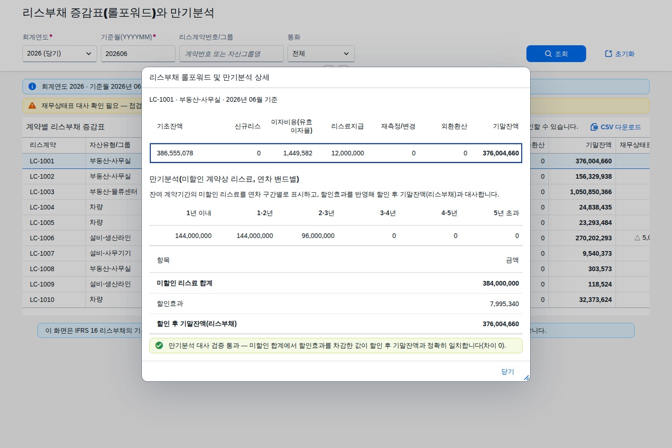Screen dimensions: 672x448
Task: Click the dialog resize handle icon
Action: pyautogui.click(x=526, y=378)
